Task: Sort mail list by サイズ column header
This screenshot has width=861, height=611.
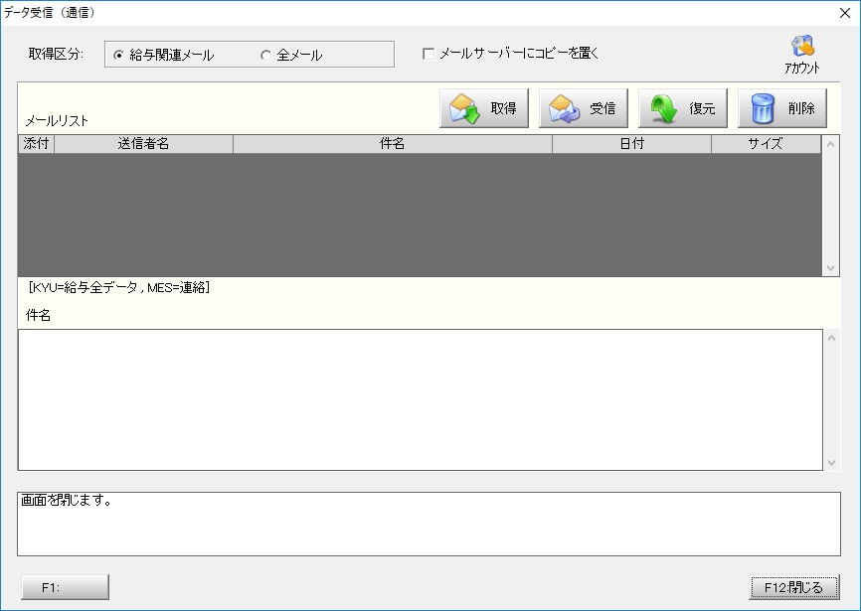Action: point(766,144)
